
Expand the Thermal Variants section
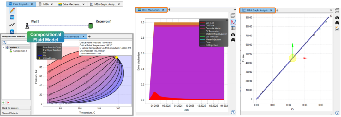tap(15, 113)
